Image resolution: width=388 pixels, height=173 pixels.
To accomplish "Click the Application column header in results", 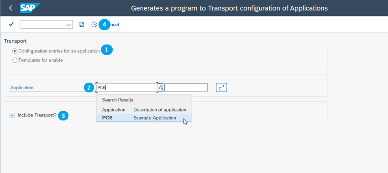I will (114, 110).
